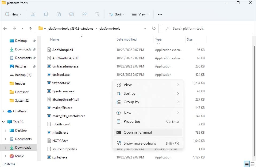The height and width of the screenshot is (167, 256).
Task: Click platform-tools breadcrumb segment
Action: click(110, 29)
